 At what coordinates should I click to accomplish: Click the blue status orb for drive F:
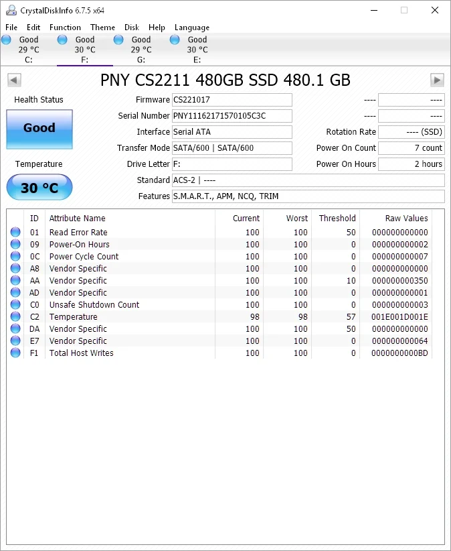[62, 40]
